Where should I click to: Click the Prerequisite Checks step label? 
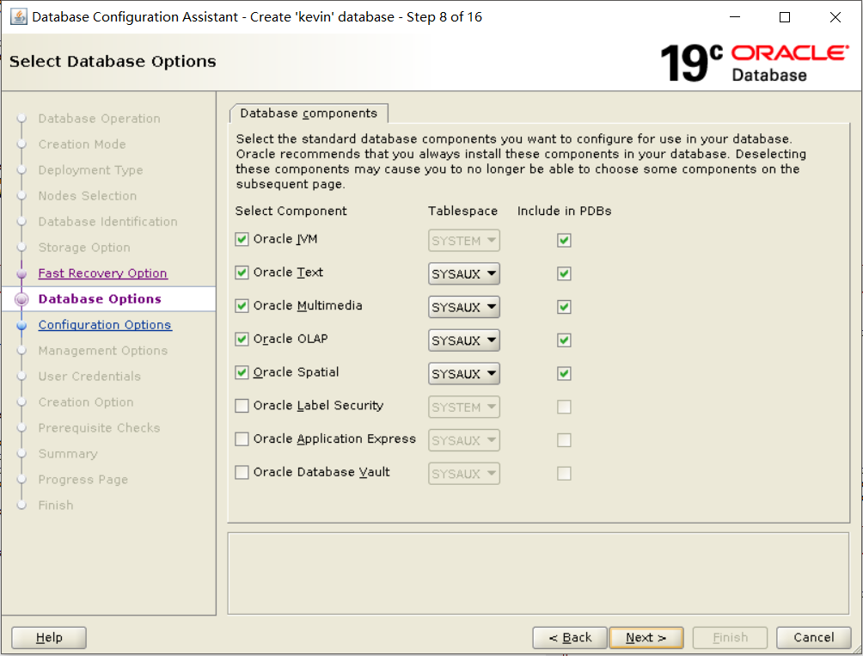click(x=99, y=428)
